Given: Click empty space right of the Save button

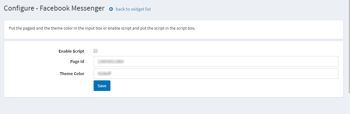Looking at the screenshot, I should point(223,86).
